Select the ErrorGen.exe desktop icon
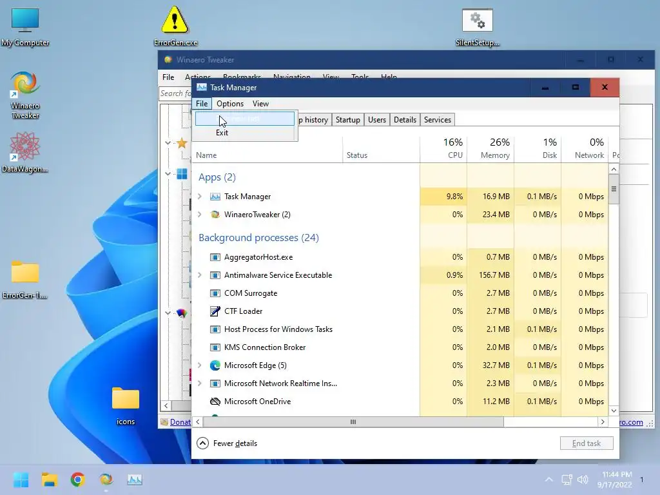 [x=175, y=26]
